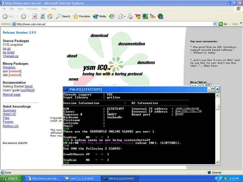243x182 pixels.
Task: Click the Forums link
Action: (8, 122)
